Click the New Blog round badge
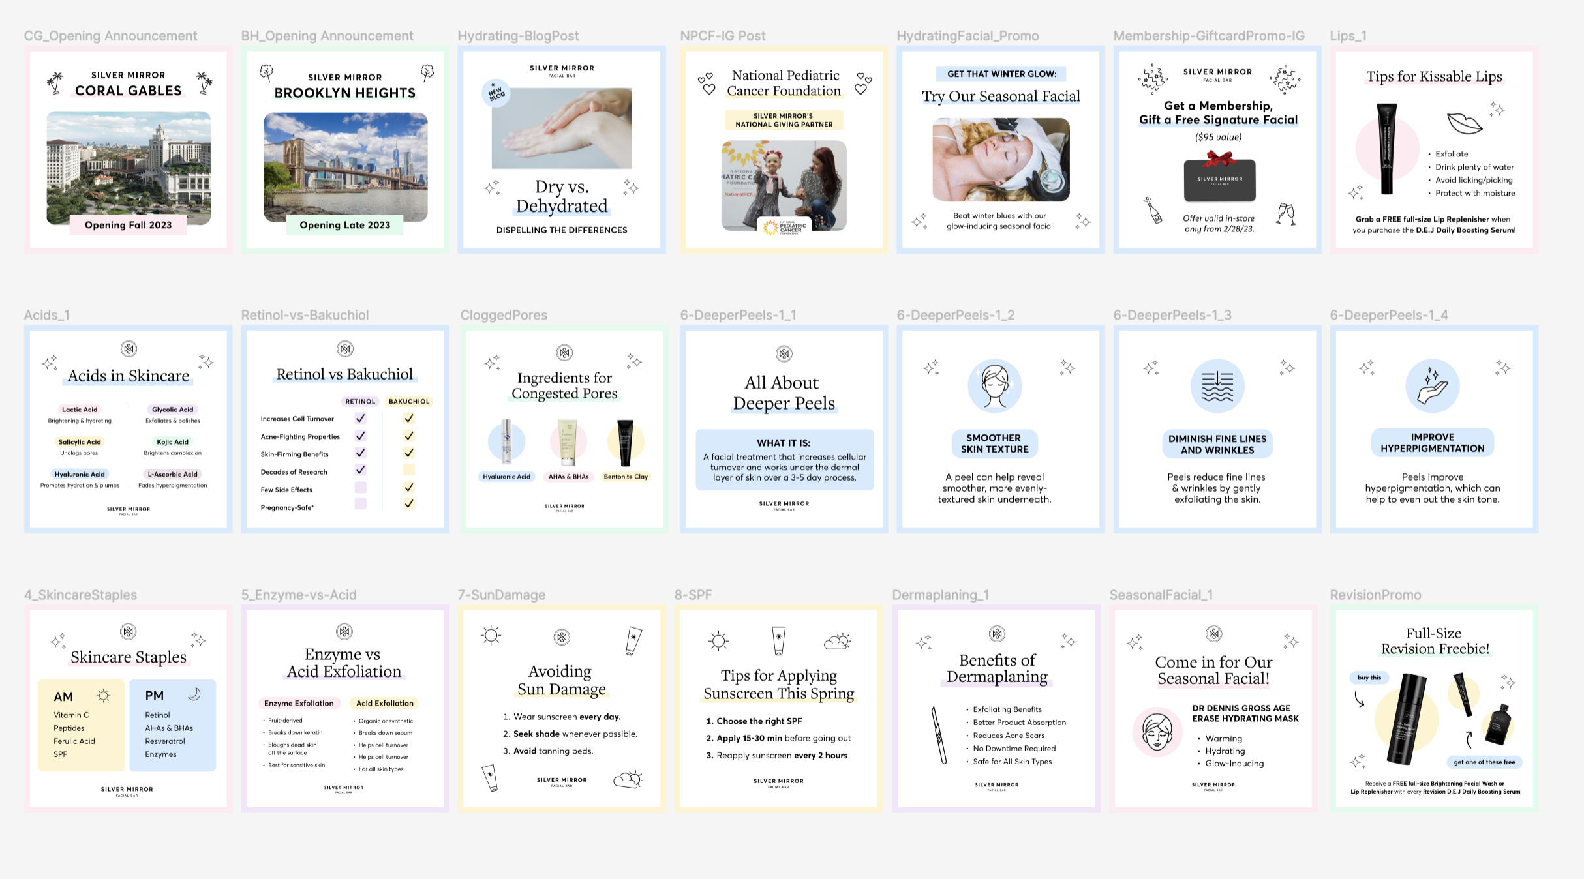 pyautogui.click(x=496, y=93)
